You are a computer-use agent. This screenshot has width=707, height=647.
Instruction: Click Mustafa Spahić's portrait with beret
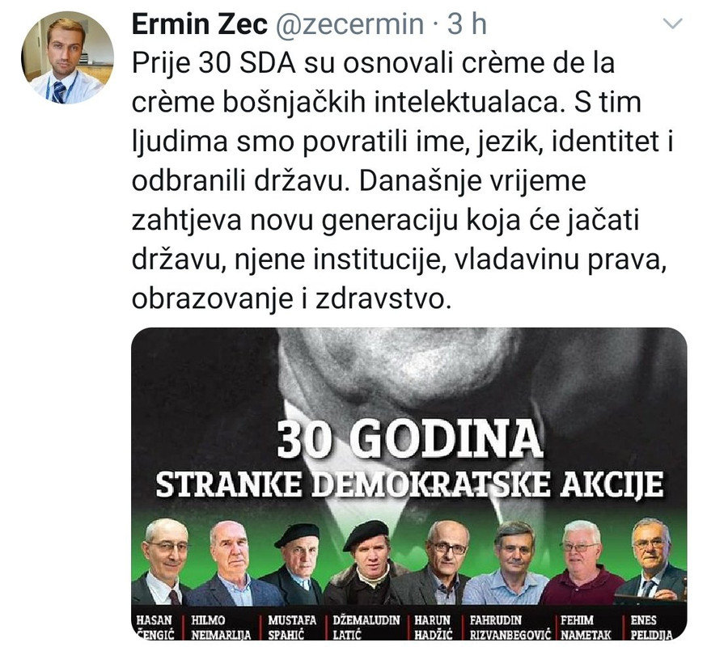[x=295, y=564]
